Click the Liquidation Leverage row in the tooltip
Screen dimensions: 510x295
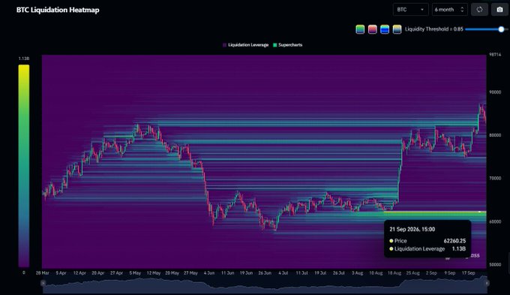427,248
